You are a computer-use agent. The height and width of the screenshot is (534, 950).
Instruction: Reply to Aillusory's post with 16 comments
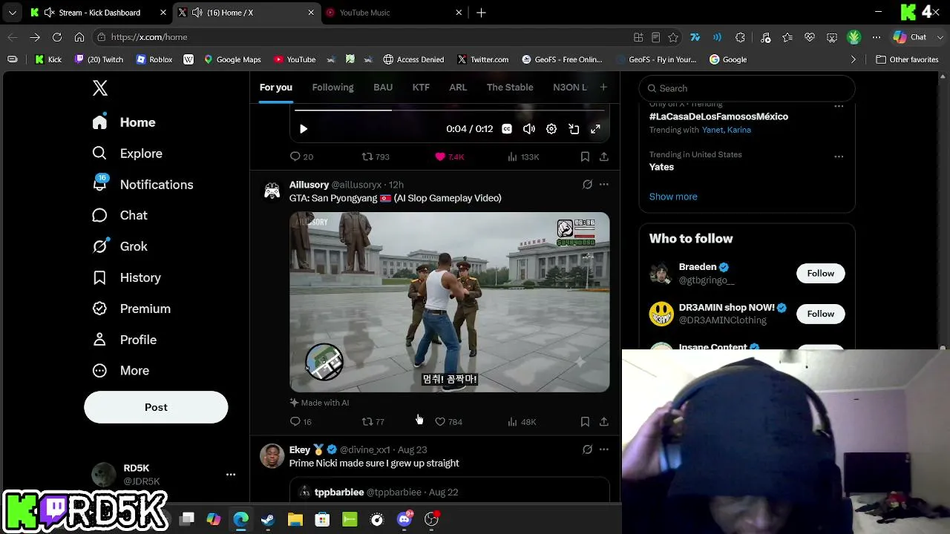(x=301, y=422)
